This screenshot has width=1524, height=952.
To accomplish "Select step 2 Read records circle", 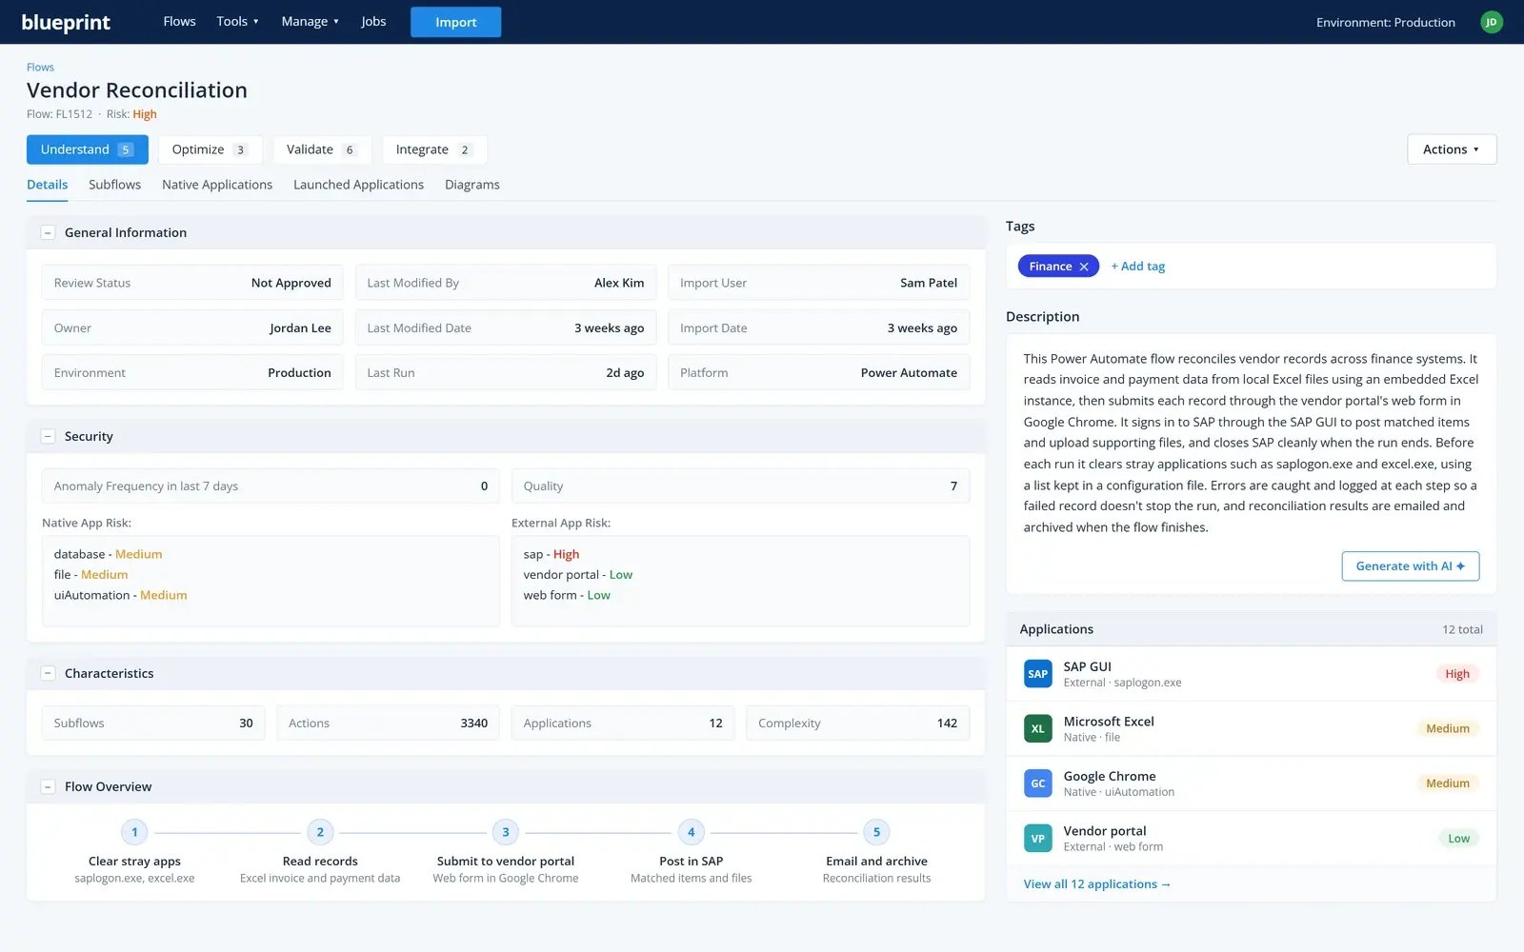I will (320, 832).
